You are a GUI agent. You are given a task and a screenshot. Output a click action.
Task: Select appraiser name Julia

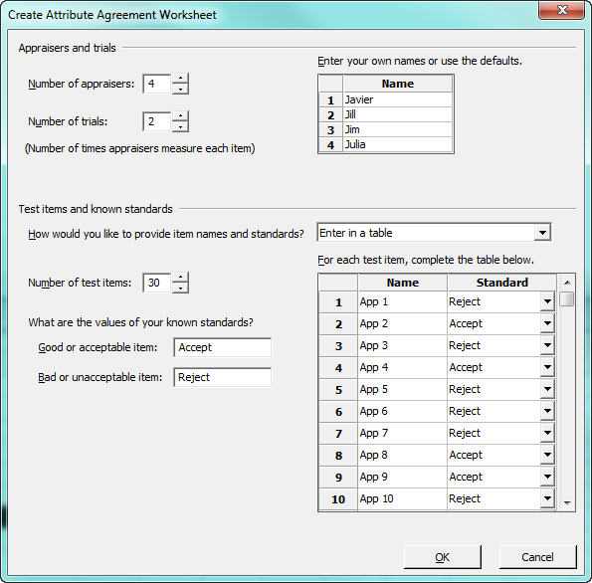tap(398, 144)
